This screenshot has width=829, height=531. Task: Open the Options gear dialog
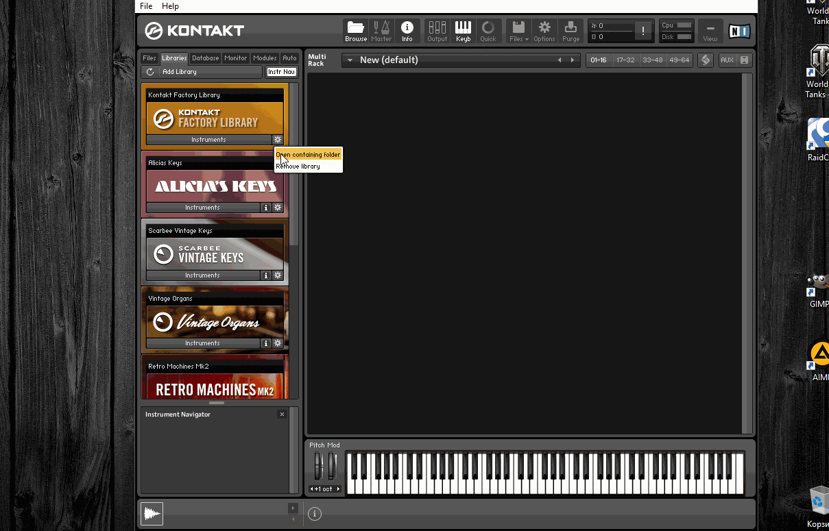click(544, 31)
